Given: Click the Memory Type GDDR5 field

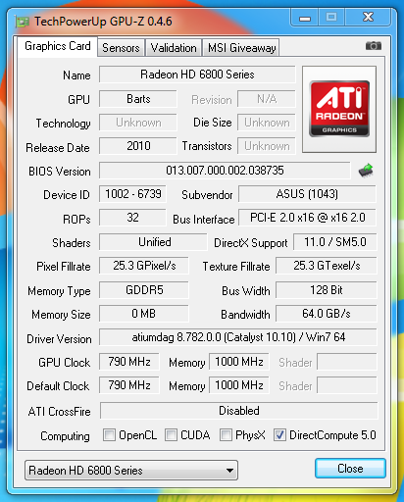Looking at the screenshot, I should tap(144, 290).
